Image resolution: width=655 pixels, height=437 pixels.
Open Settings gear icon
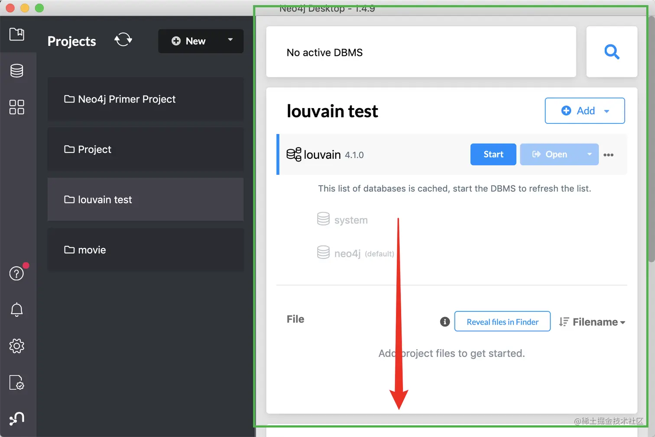pos(17,346)
